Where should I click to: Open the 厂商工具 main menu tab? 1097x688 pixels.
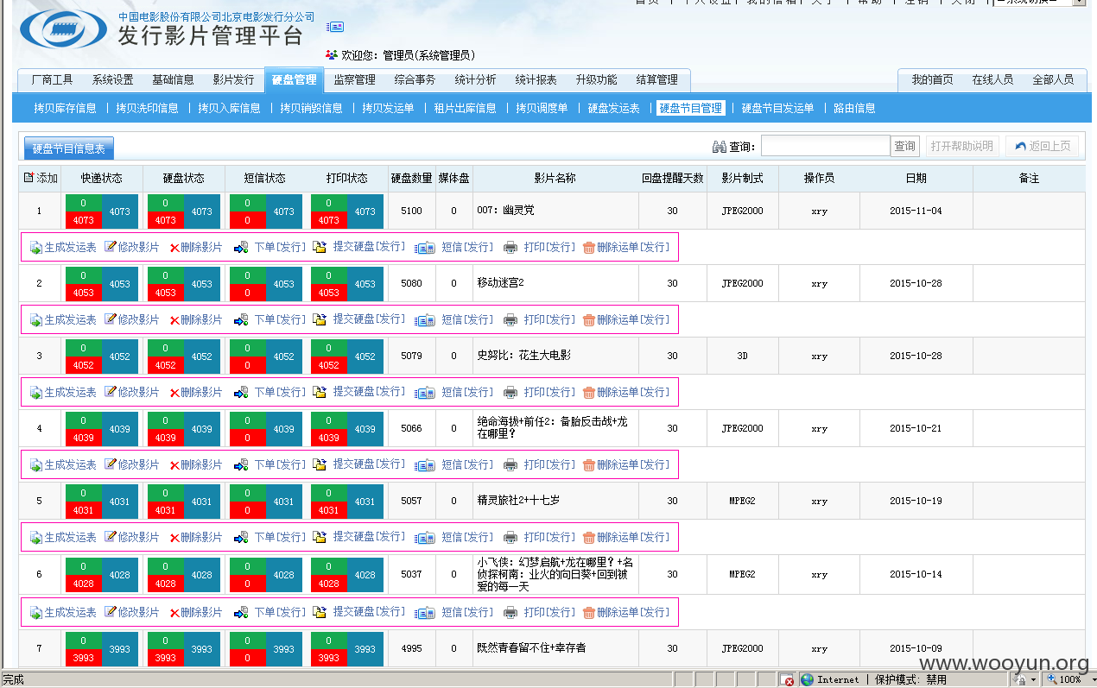click(x=52, y=80)
